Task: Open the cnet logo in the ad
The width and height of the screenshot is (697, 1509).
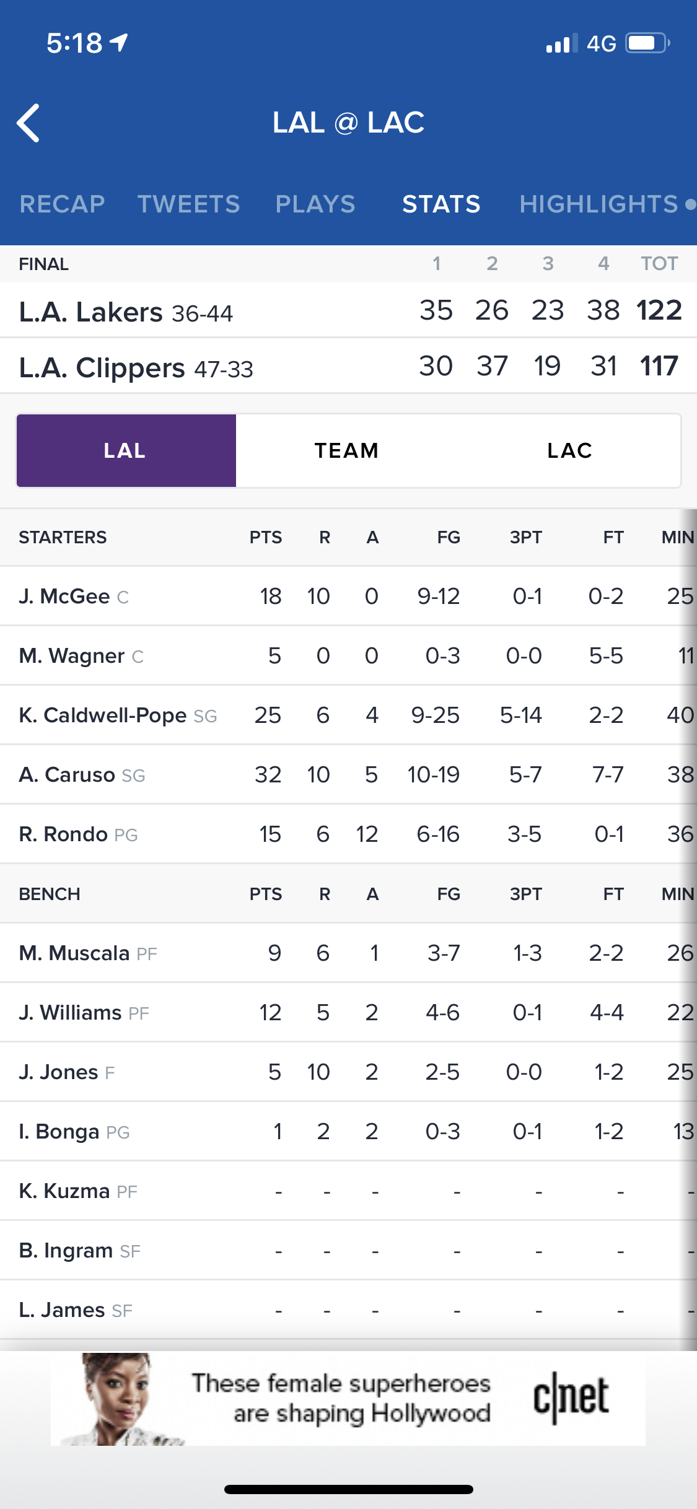Action: click(x=571, y=1399)
